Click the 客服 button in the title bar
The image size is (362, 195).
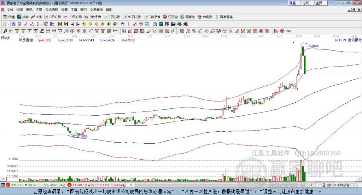(294, 3)
